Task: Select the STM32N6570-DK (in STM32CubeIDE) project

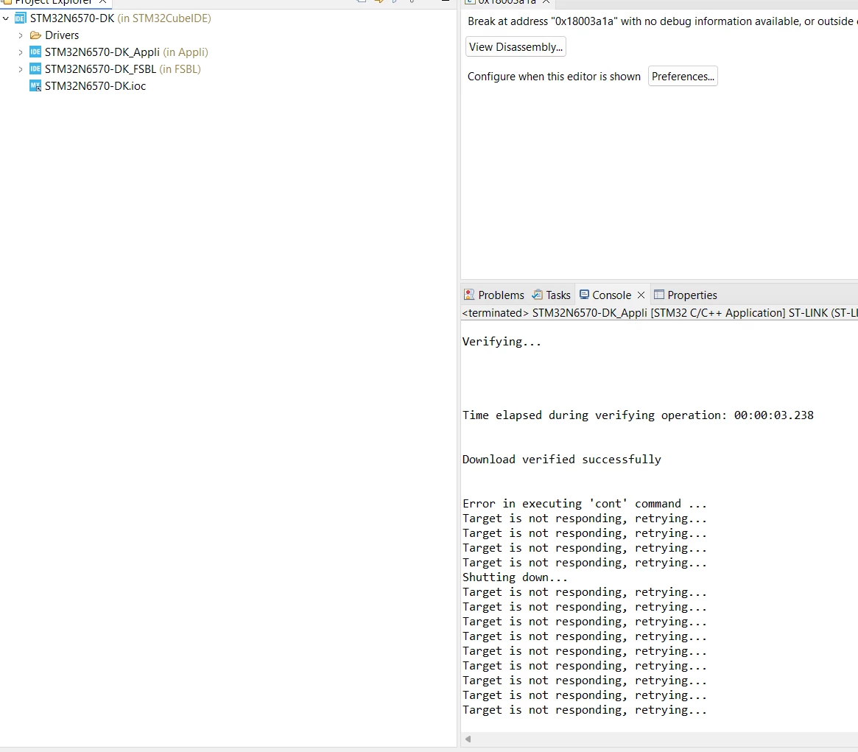Action: [120, 18]
